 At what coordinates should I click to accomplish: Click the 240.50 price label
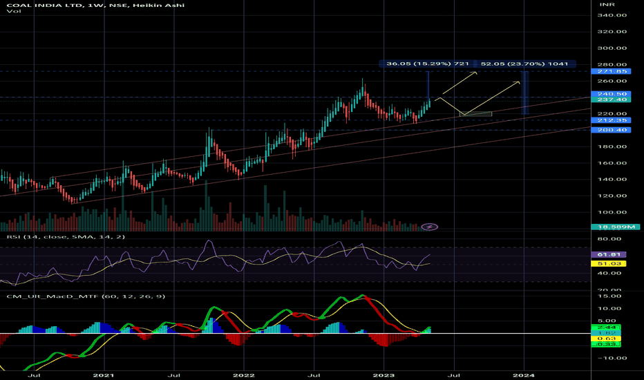[611, 94]
